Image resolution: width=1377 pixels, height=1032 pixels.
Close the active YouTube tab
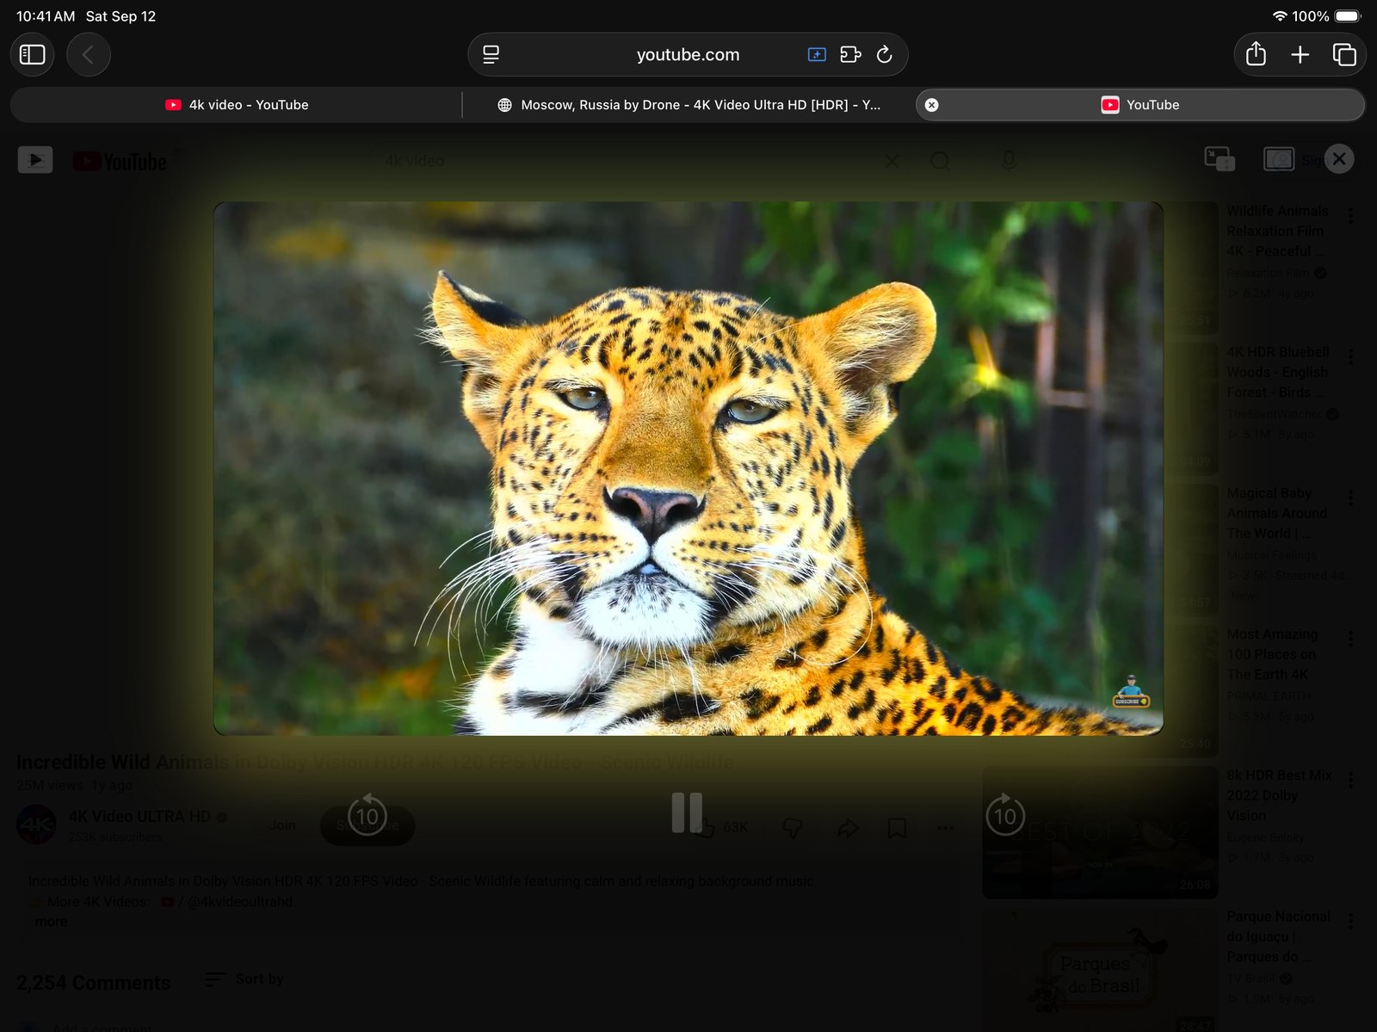coord(931,105)
